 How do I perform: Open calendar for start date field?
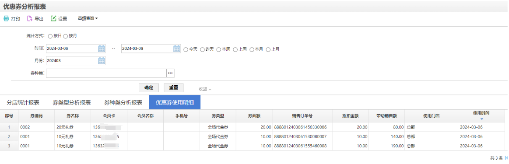pyautogui.click(x=102, y=49)
